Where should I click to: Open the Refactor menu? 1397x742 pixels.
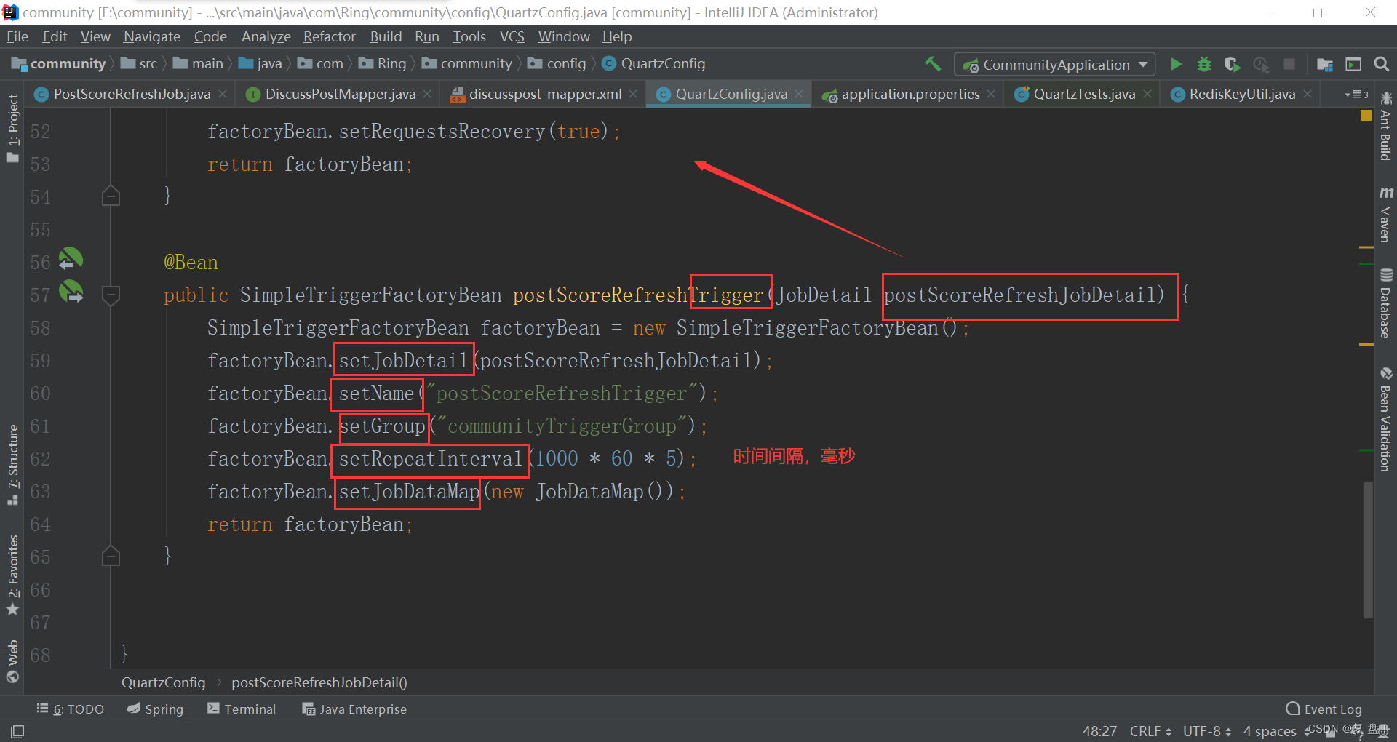pyautogui.click(x=329, y=36)
